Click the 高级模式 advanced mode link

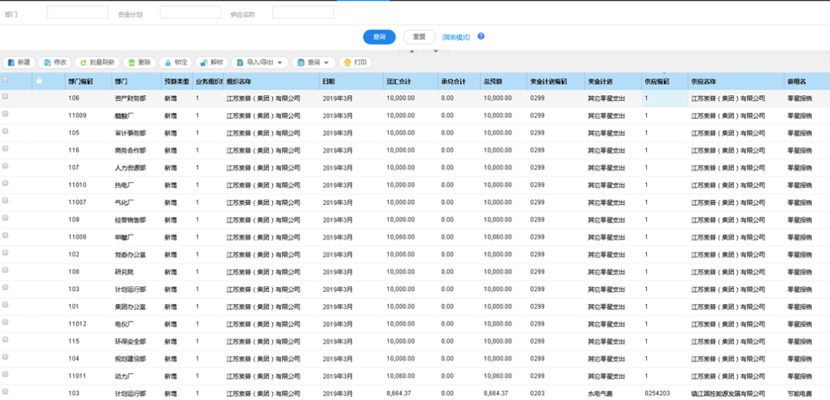coord(456,37)
